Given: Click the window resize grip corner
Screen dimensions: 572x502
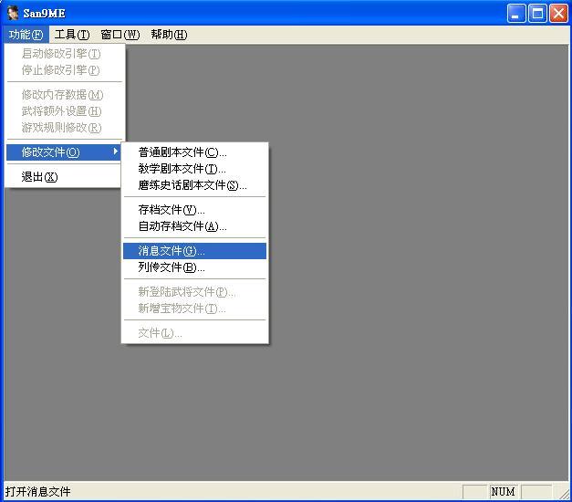Looking at the screenshot, I should pyautogui.click(x=563, y=493).
